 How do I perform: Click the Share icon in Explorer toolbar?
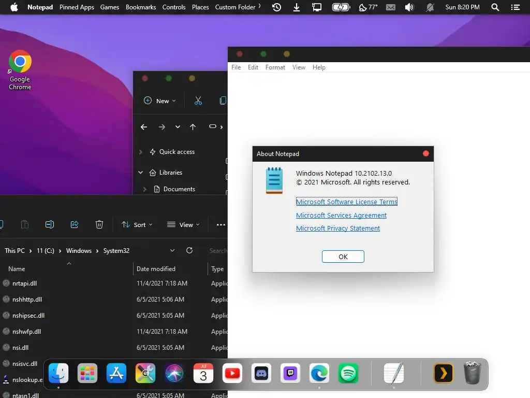click(x=75, y=224)
